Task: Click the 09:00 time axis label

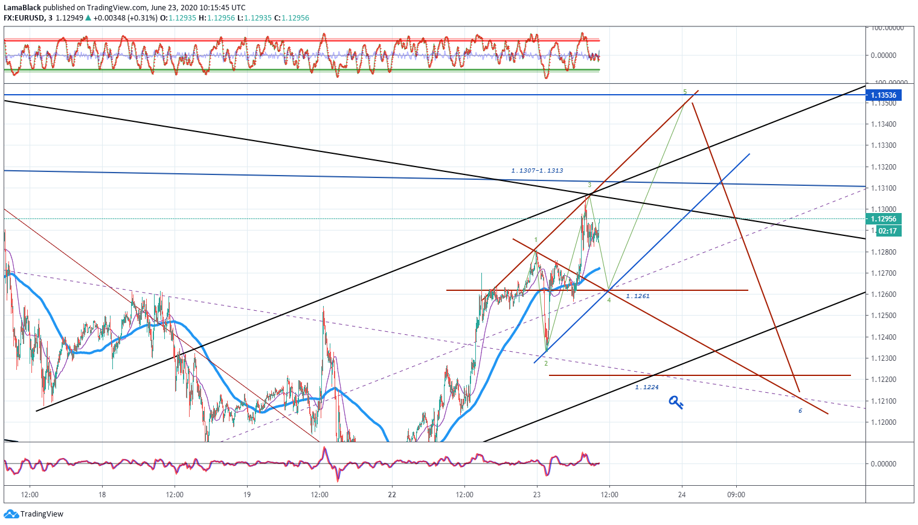Action: click(736, 495)
